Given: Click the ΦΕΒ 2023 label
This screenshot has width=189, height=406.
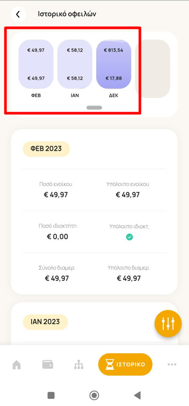Looking at the screenshot, I should pos(46,149).
